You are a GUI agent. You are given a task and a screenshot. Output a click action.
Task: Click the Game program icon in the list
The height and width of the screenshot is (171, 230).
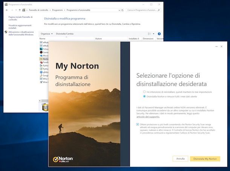pos(41,52)
